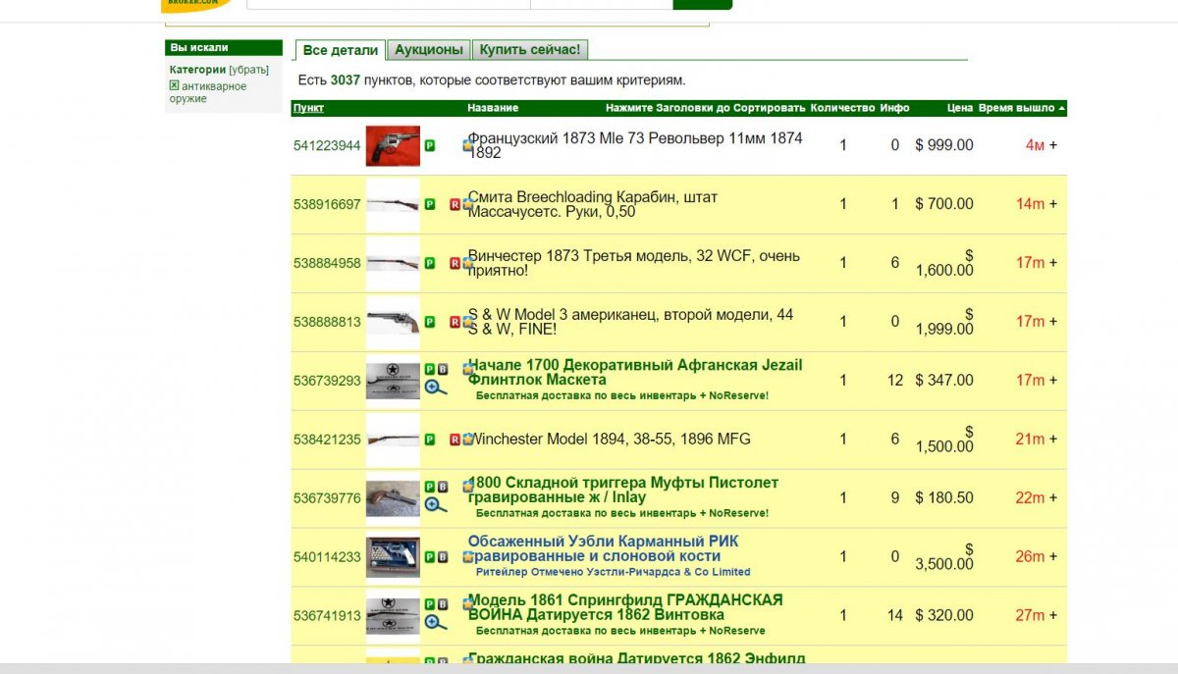The width and height of the screenshot is (1178, 674).
Task: Open the French 1873 revolver thumbnail
Action: (x=393, y=145)
